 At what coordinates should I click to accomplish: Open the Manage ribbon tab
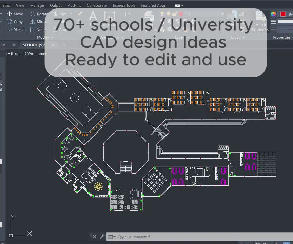[x=37, y=5]
